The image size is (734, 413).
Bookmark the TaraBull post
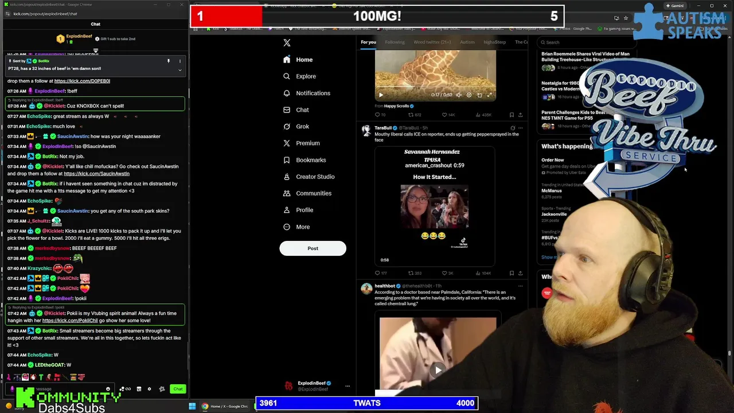(x=512, y=273)
